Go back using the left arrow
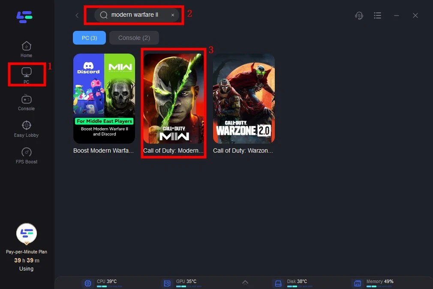Image resolution: width=433 pixels, height=289 pixels. [x=77, y=15]
